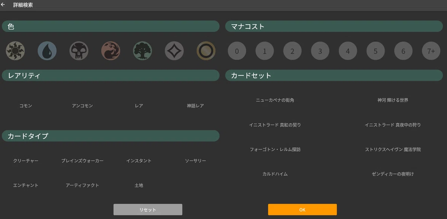Filter by アンコモン rarity
Viewport: 447px width, 219px height.
coord(82,106)
